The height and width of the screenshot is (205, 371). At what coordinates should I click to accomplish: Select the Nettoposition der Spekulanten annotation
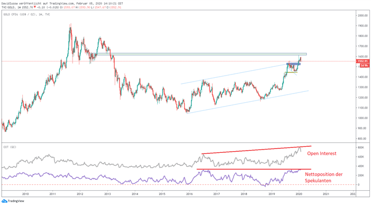click(x=324, y=177)
